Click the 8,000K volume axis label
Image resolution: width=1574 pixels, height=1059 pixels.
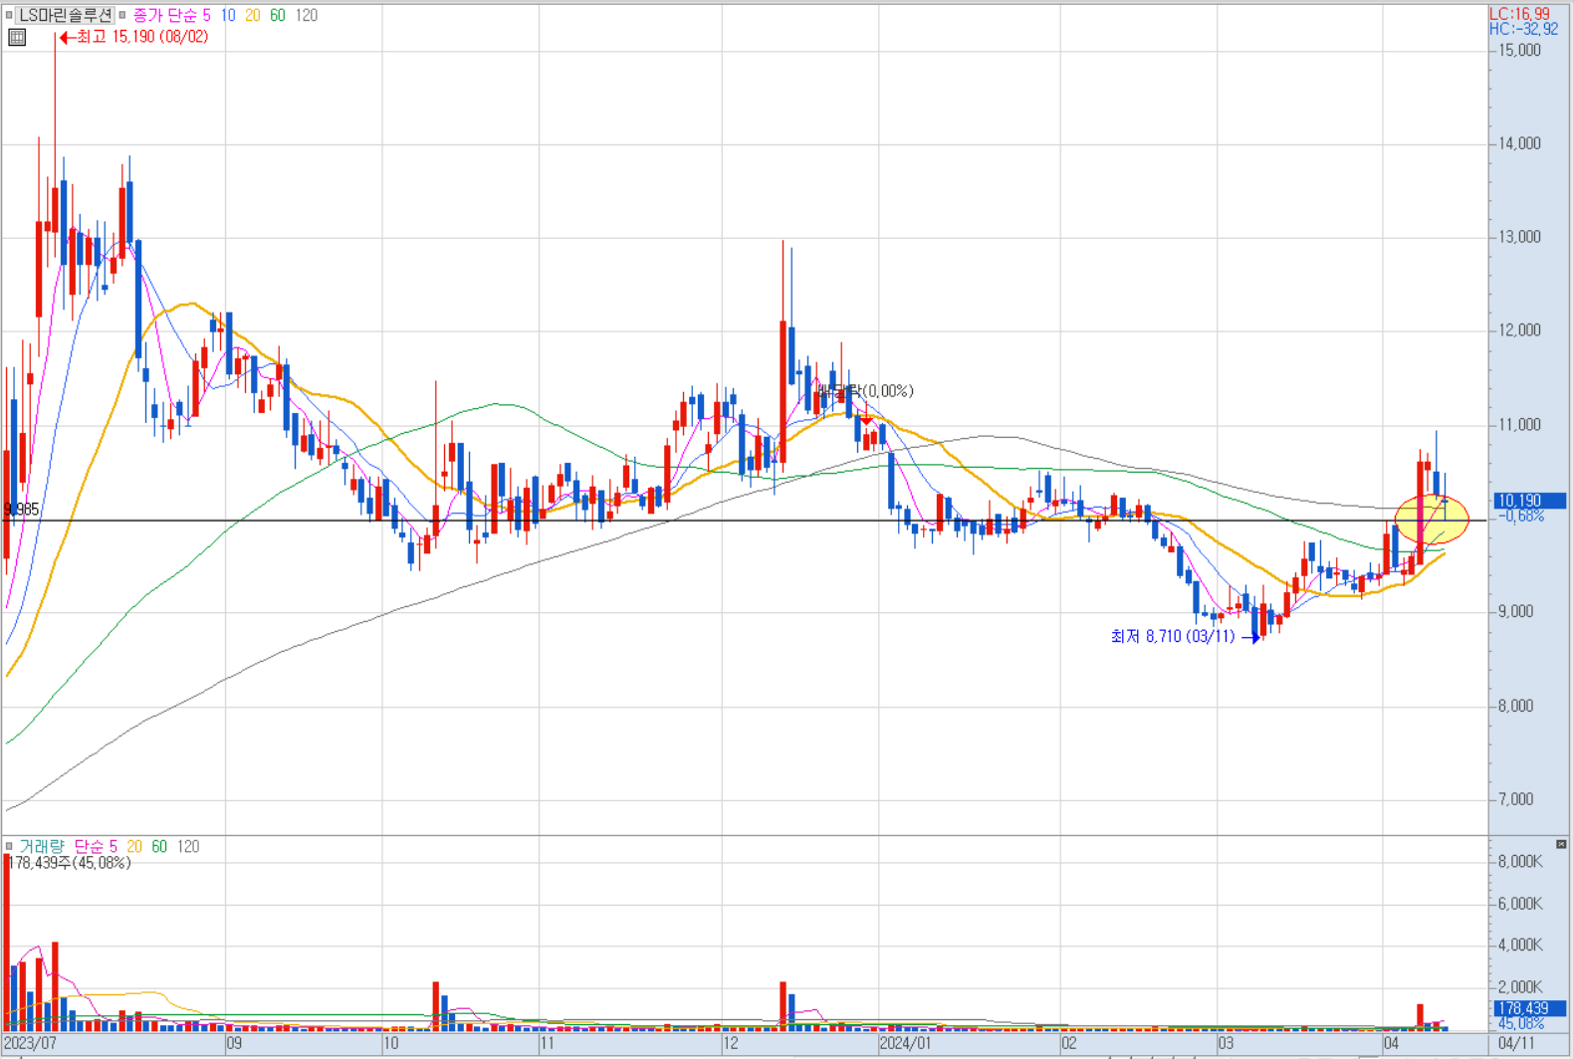pos(1520,862)
